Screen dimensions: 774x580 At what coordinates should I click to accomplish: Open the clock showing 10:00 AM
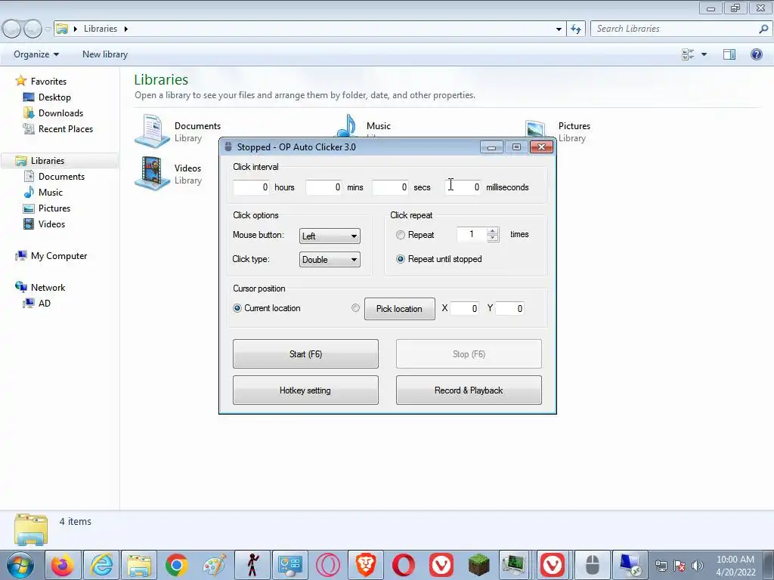pyautogui.click(x=735, y=566)
